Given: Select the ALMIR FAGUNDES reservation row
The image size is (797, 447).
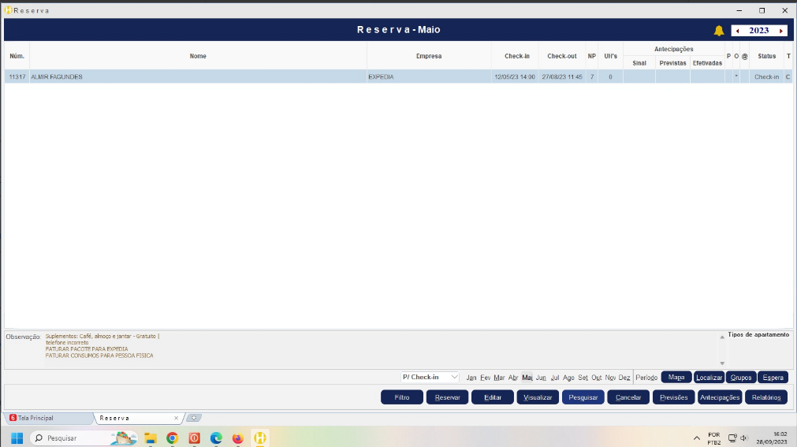Looking at the screenshot, I should click(x=197, y=76).
